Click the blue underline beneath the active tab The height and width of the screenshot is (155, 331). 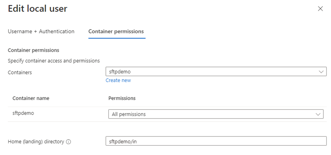tap(117, 38)
